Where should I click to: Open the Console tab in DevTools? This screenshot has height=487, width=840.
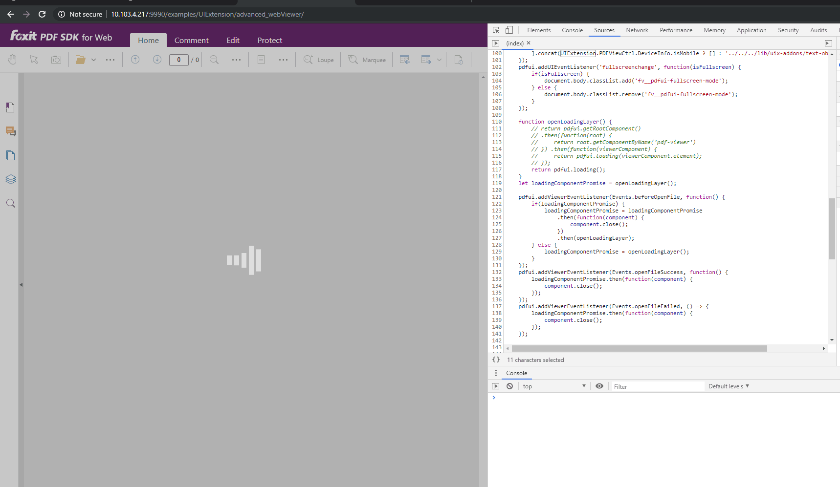tap(572, 30)
